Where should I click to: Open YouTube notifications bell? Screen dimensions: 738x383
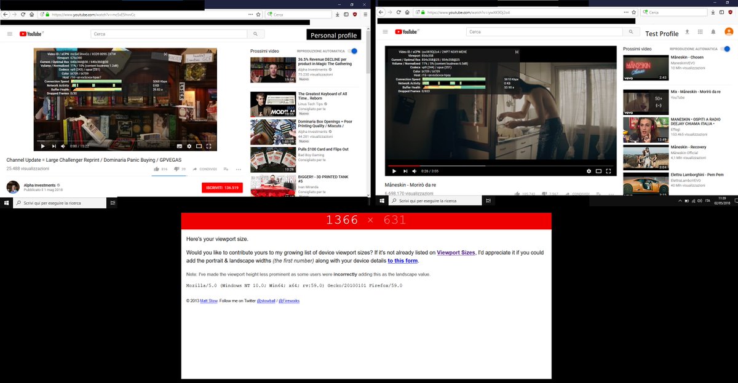pyautogui.click(x=713, y=31)
